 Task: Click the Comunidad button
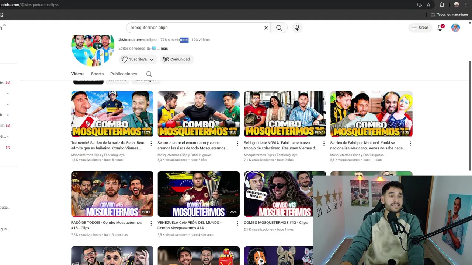(x=176, y=59)
